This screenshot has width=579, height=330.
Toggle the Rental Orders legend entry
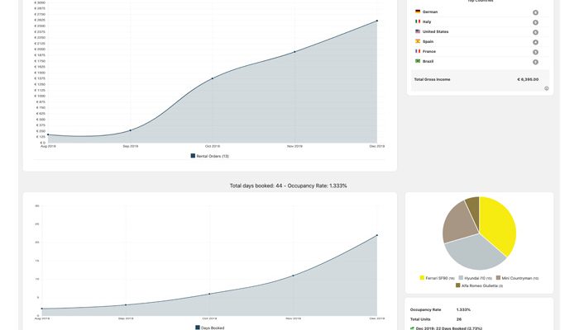[x=210, y=156]
